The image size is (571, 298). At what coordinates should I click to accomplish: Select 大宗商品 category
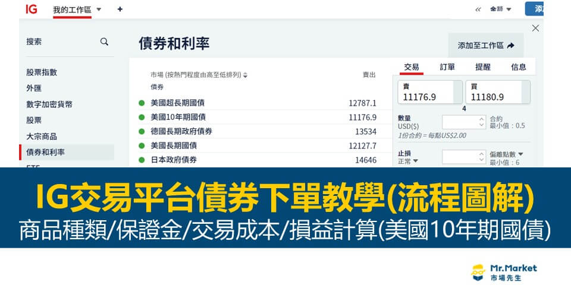pos(42,137)
